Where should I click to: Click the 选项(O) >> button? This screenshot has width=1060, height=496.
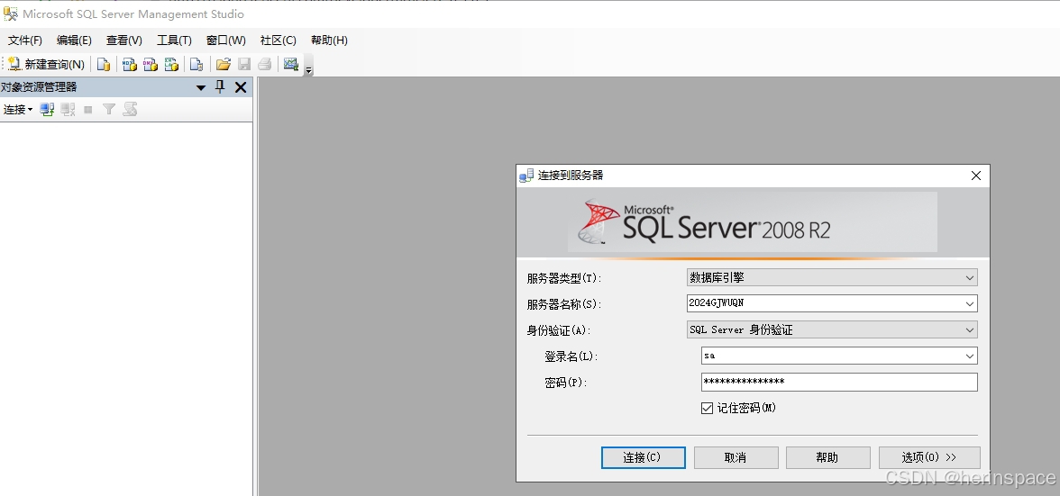(x=928, y=457)
